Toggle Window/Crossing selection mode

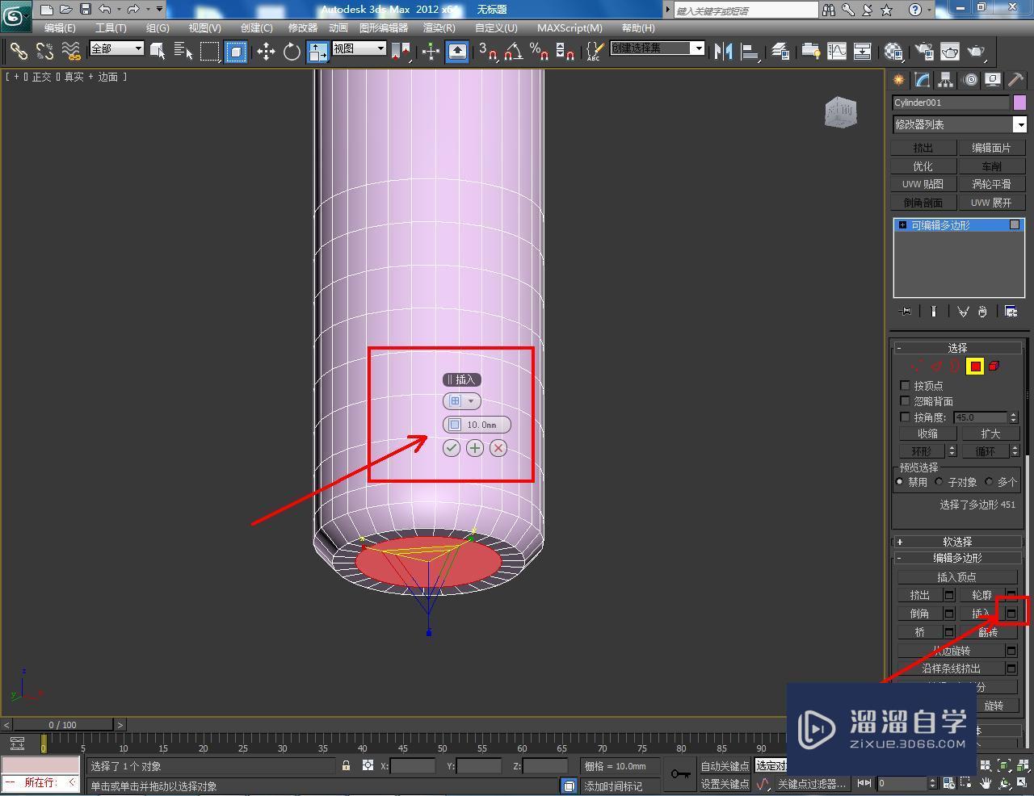click(x=235, y=52)
